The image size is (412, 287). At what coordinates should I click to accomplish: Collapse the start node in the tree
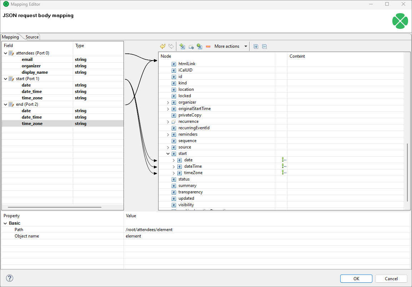[168, 153]
